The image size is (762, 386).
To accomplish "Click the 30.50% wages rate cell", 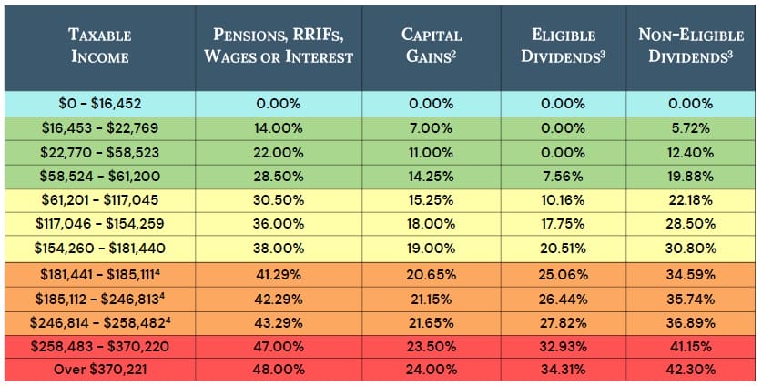I will [283, 198].
